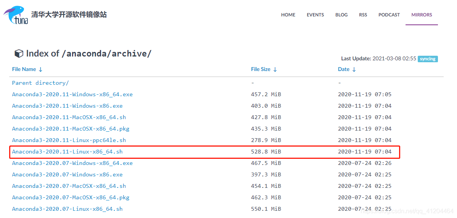The width and height of the screenshot is (457, 218).
Task: Select the 403.0 MiB file size
Action: point(266,106)
